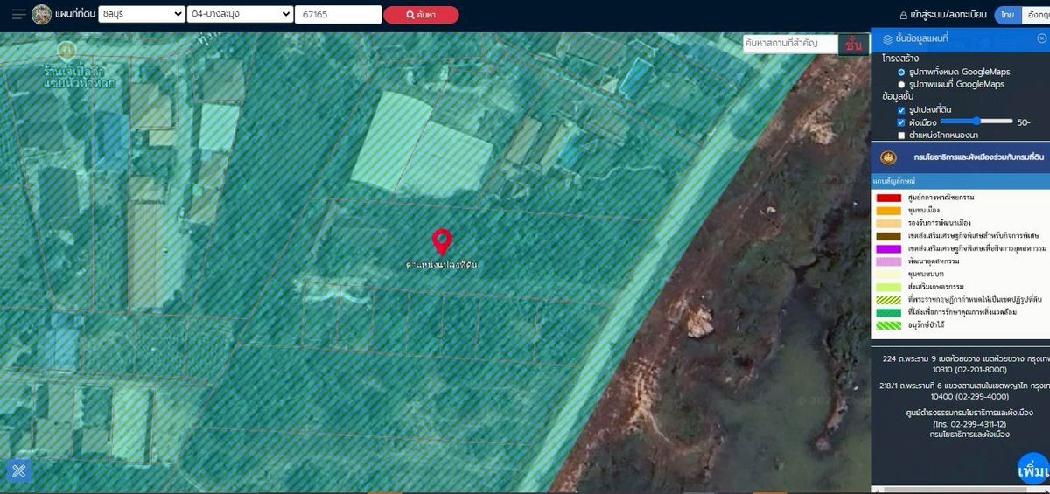Open the hamburger menu

point(18,15)
